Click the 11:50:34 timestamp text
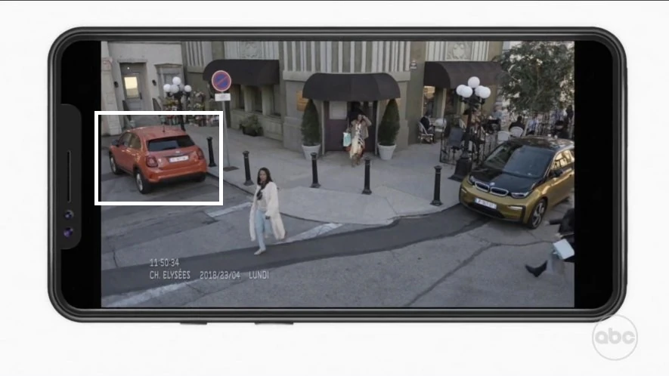The height and width of the screenshot is (376, 669). (164, 263)
